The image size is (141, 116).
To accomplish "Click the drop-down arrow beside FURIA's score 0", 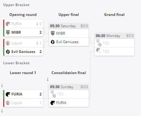I will pyautogui.click(x=37, y=24).
